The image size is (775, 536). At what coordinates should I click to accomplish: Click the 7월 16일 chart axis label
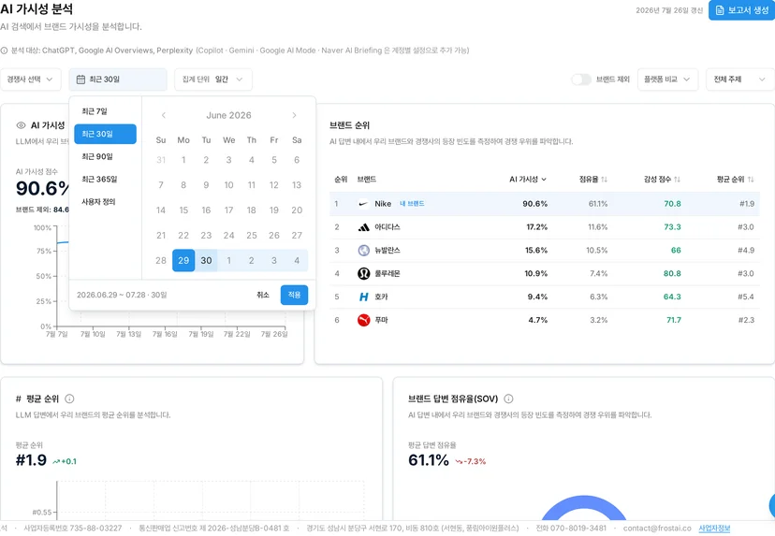point(165,335)
